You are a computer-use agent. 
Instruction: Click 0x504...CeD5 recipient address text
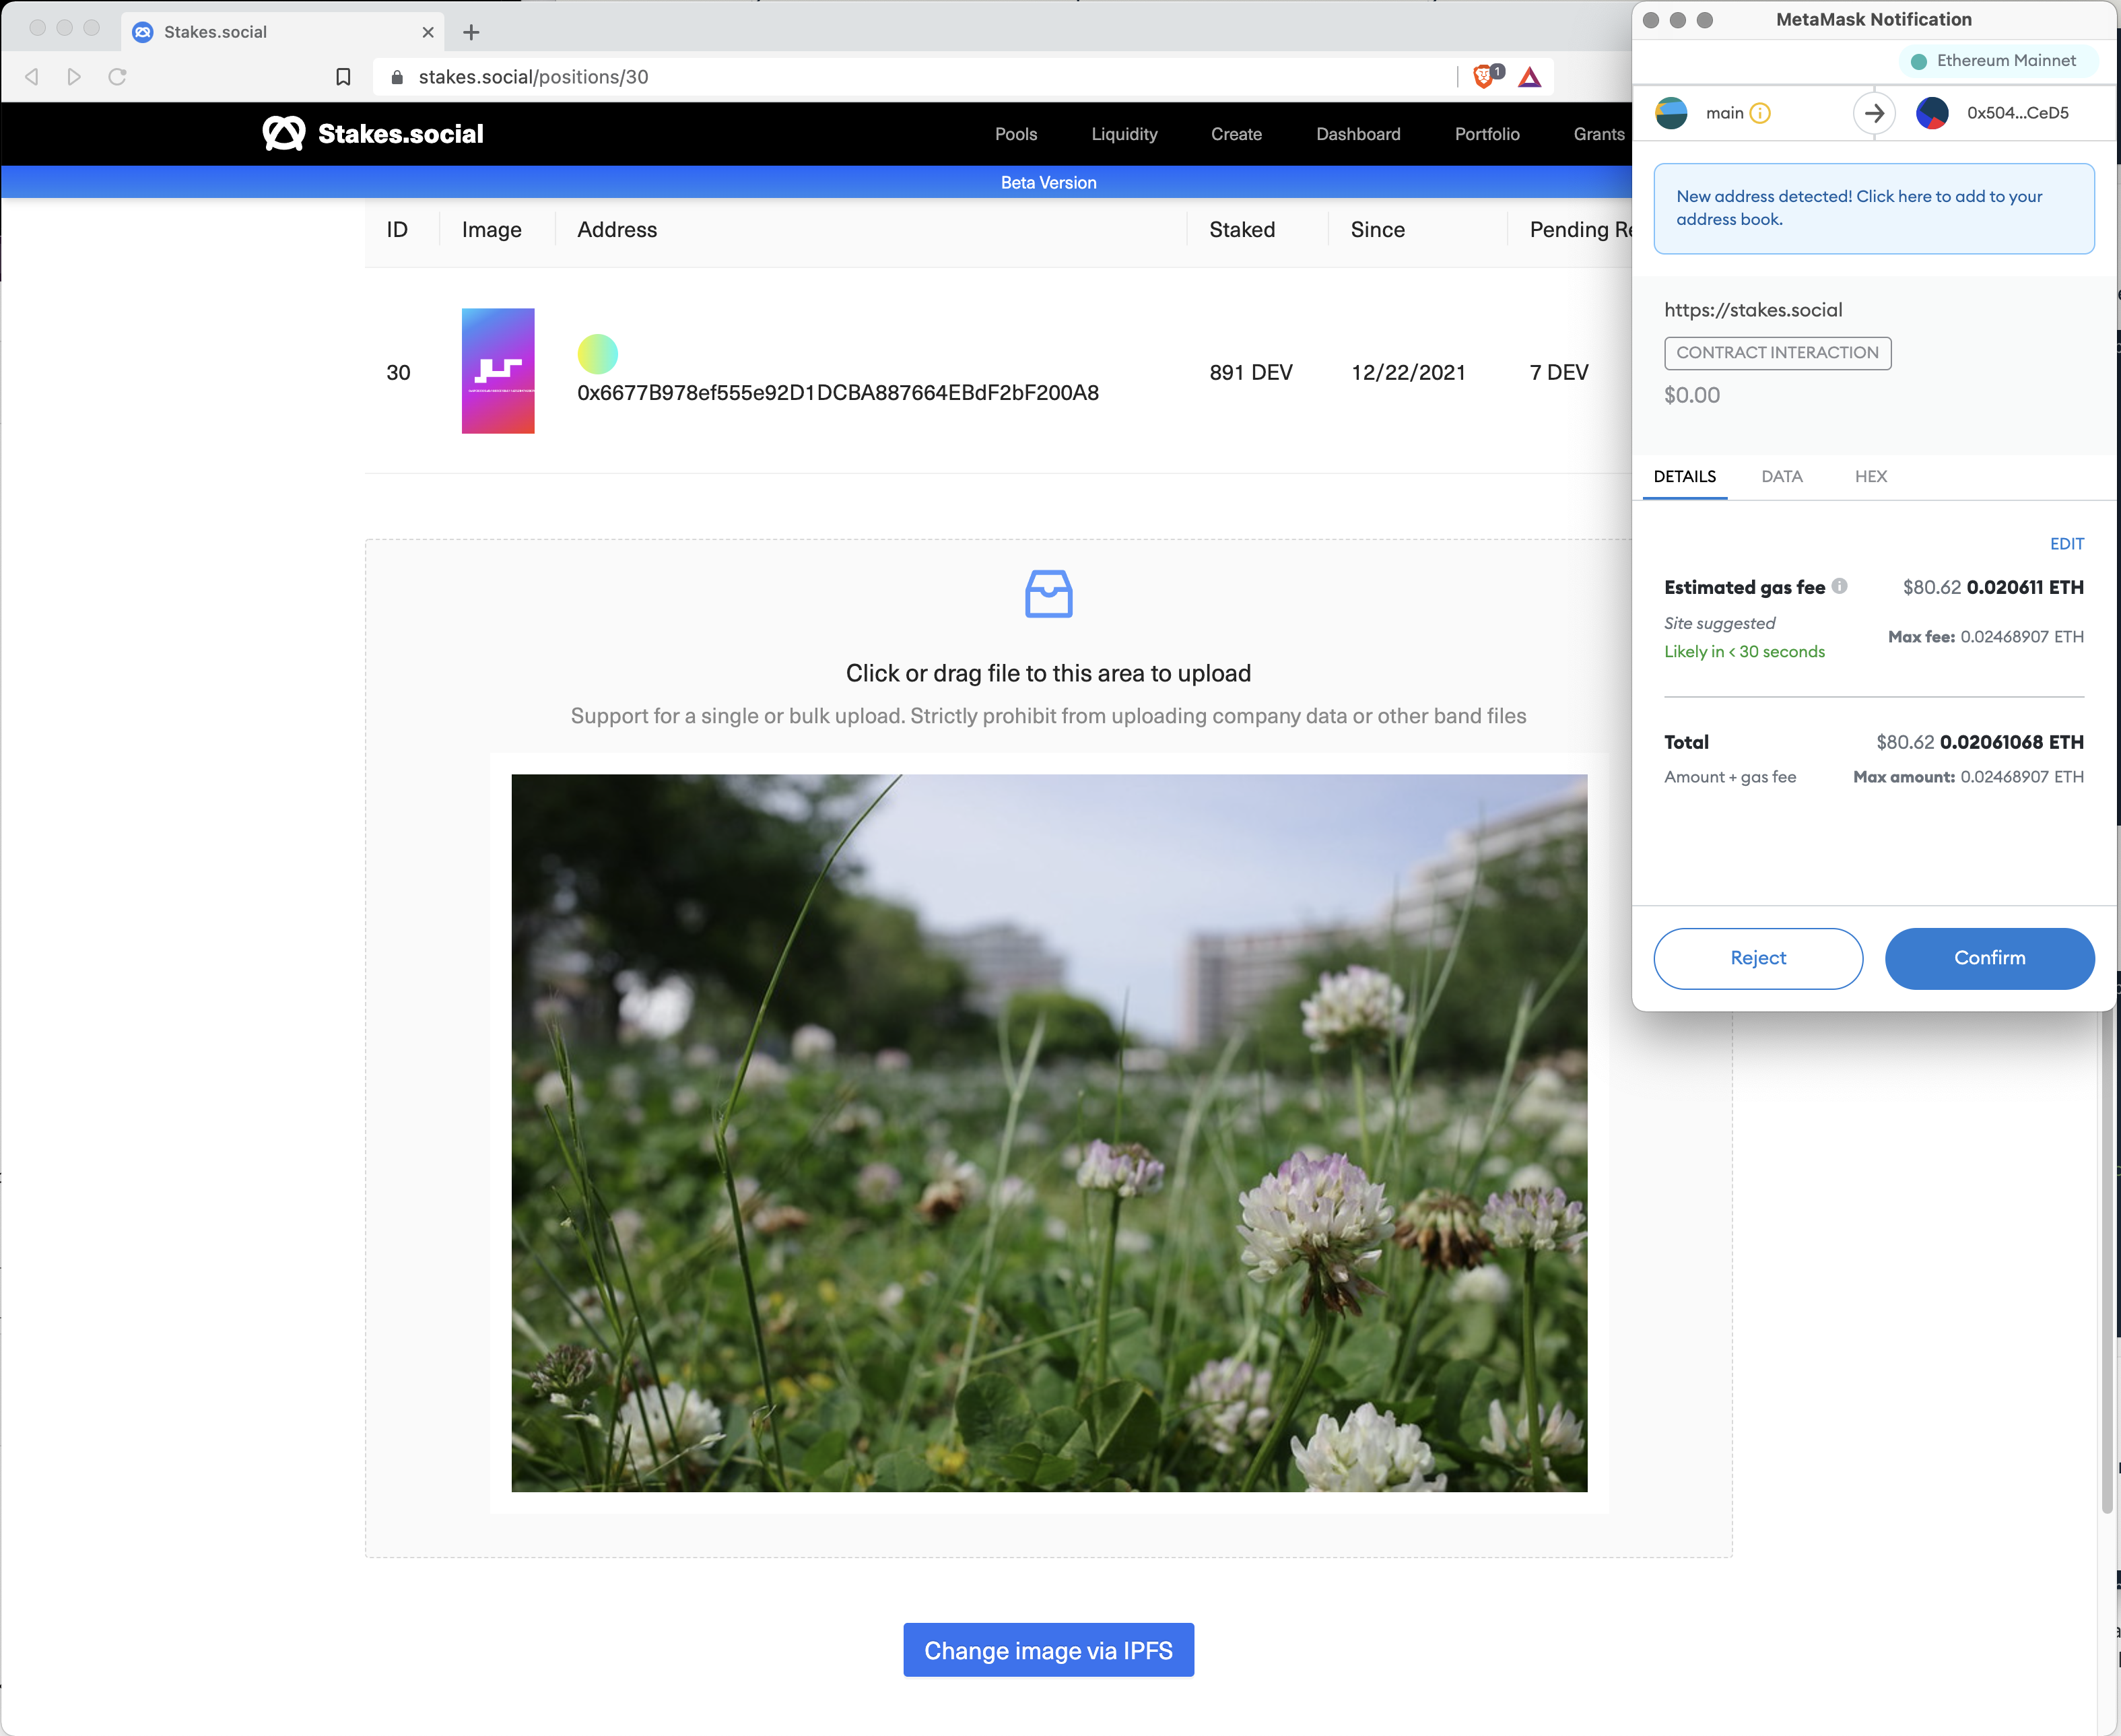[2018, 113]
